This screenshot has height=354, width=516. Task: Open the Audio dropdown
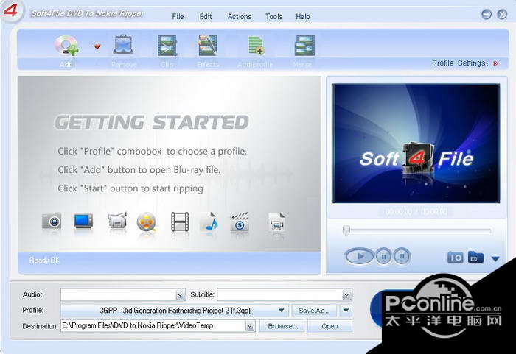180,295
